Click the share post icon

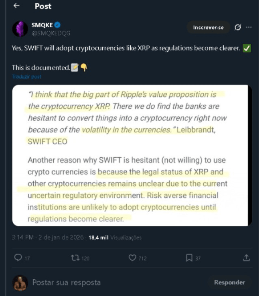pos(246,258)
